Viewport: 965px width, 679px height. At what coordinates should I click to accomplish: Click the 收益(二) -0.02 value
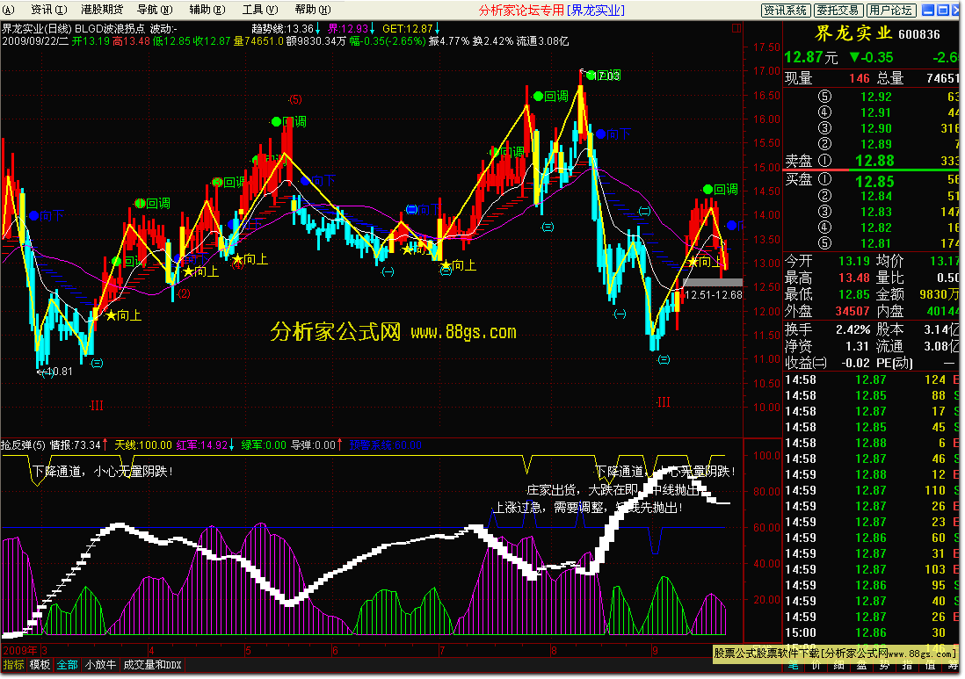[x=855, y=363]
